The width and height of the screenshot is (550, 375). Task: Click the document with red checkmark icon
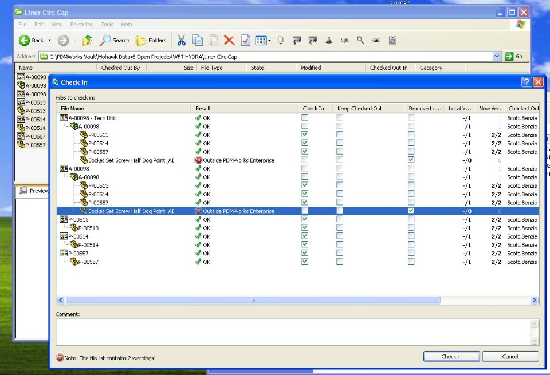pos(246,40)
